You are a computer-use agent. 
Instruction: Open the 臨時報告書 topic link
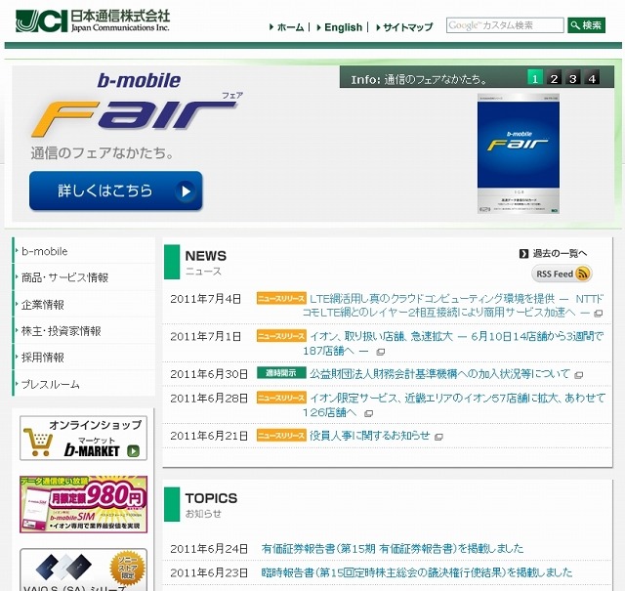pos(417,572)
